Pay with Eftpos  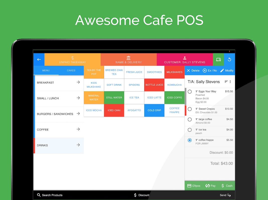click(194, 186)
